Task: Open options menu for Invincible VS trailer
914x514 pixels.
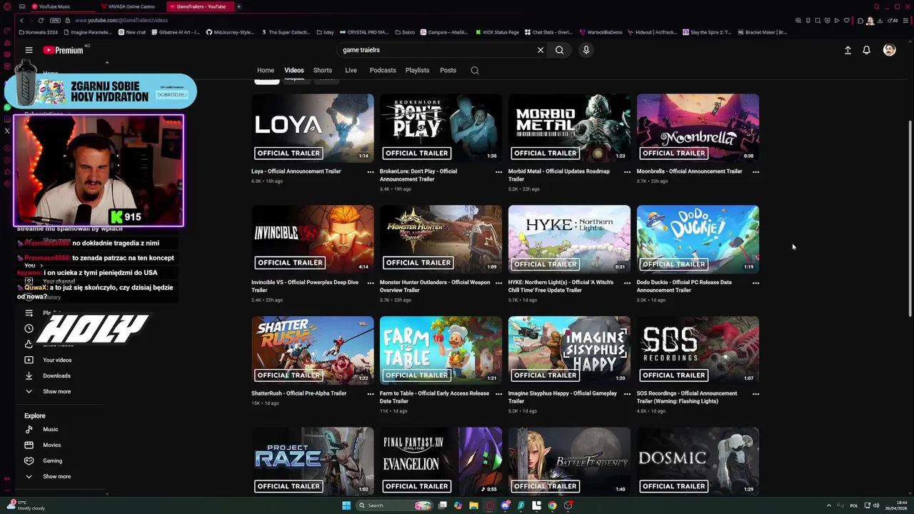Action: [x=370, y=283]
